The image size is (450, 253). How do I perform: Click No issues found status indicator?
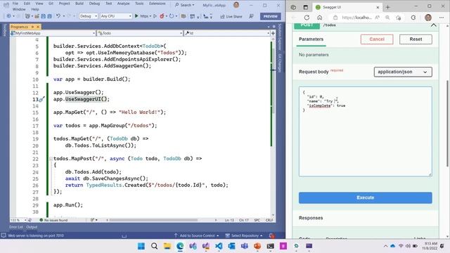pyautogui.click(x=53, y=220)
